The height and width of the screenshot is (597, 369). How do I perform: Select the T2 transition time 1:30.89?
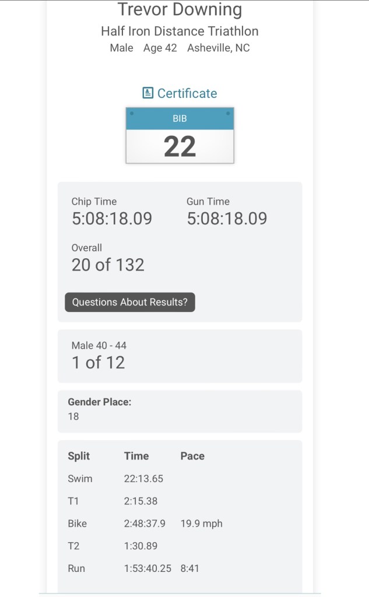coord(140,546)
